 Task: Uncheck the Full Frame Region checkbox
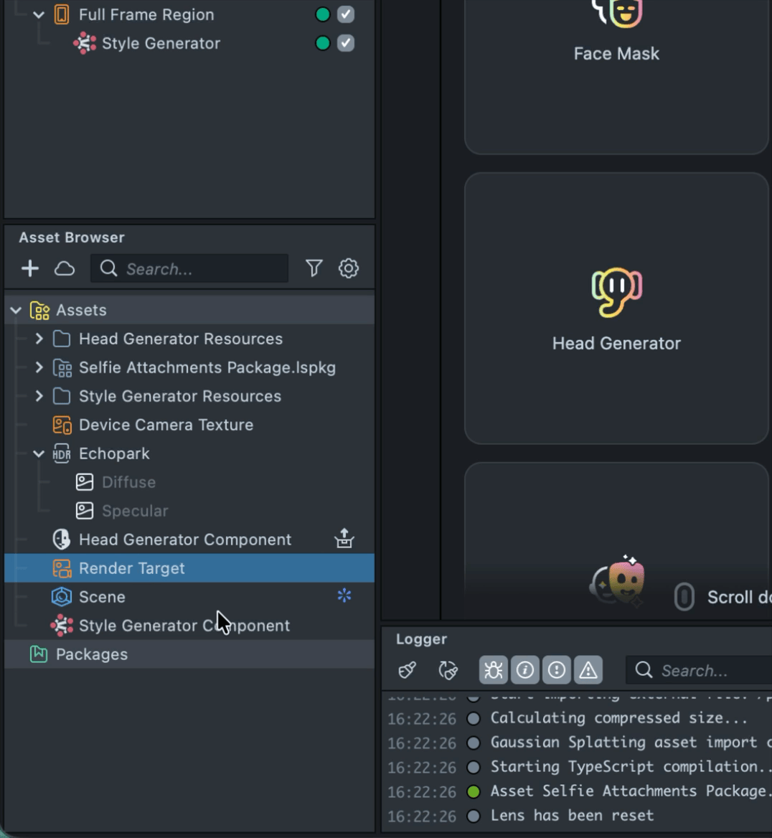click(346, 14)
